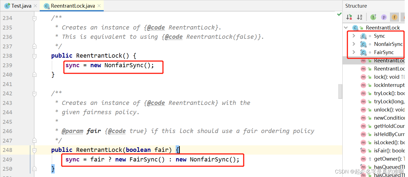Fold ReentrantLock() constructor at line 238
Screen dimensions: 408x177
34,56
